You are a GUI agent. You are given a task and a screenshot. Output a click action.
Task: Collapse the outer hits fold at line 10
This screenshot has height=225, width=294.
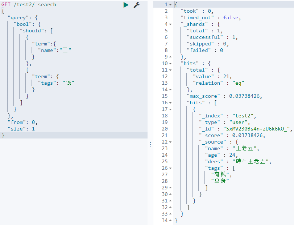[x=170, y=63]
